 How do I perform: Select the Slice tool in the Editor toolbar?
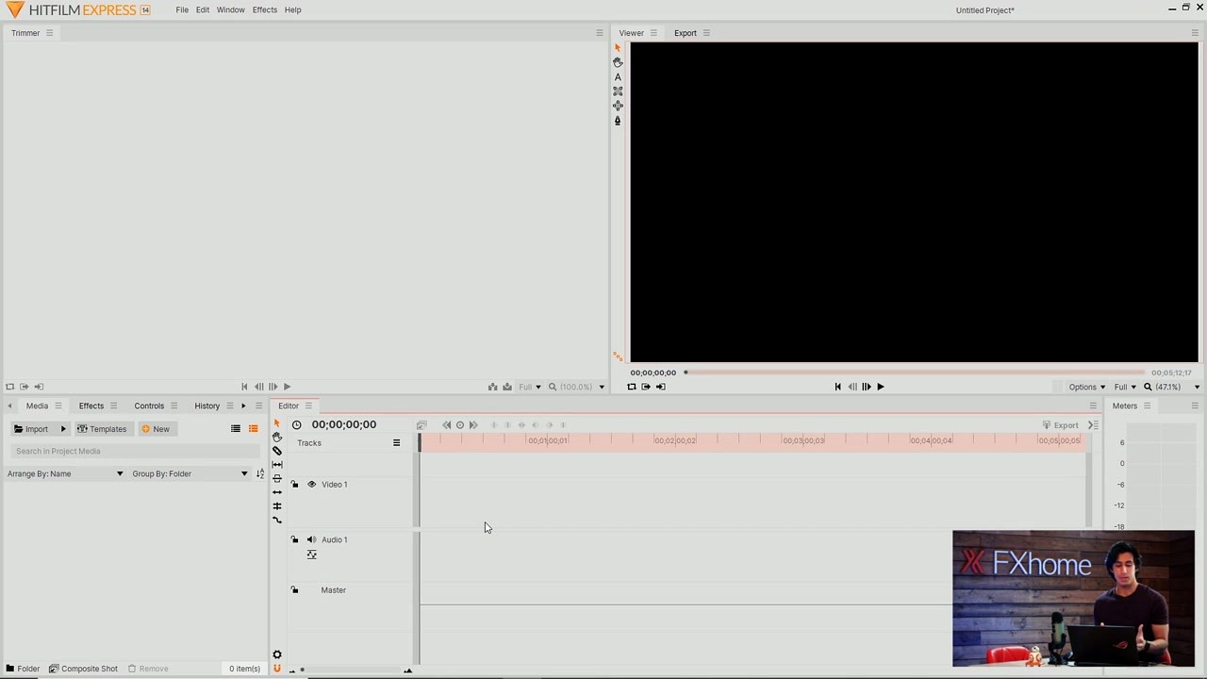276,450
